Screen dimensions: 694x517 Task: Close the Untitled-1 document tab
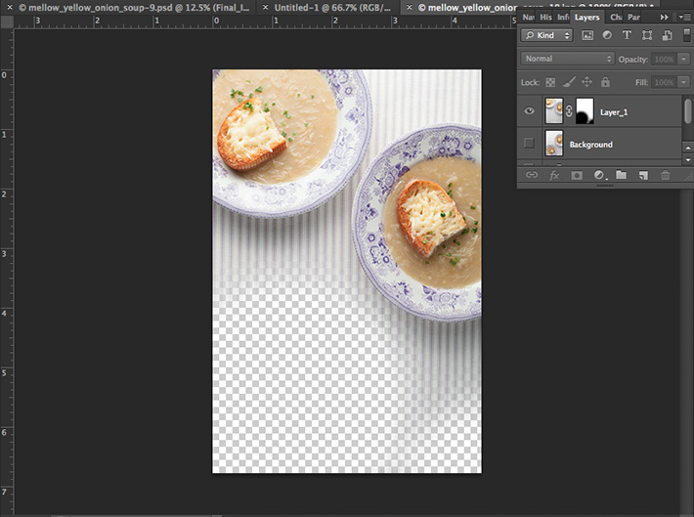(x=265, y=7)
